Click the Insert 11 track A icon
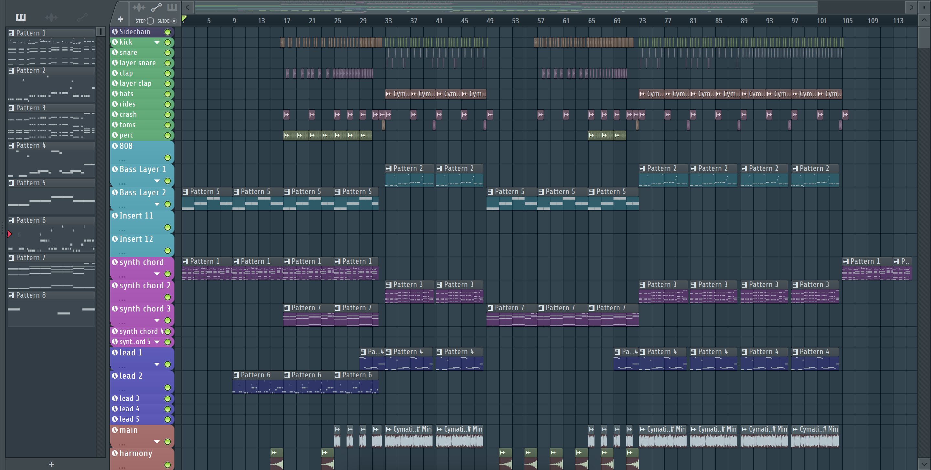Image resolution: width=931 pixels, height=470 pixels. click(115, 216)
